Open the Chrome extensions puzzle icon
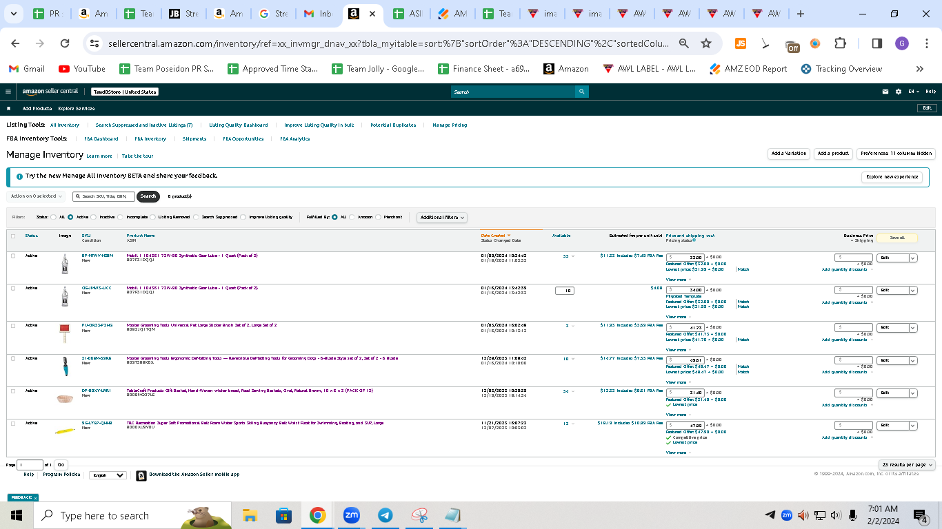942x529 pixels. coord(840,43)
